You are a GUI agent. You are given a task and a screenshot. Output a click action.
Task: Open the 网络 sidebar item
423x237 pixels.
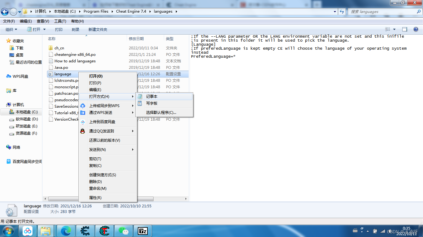pyautogui.click(x=13, y=147)
